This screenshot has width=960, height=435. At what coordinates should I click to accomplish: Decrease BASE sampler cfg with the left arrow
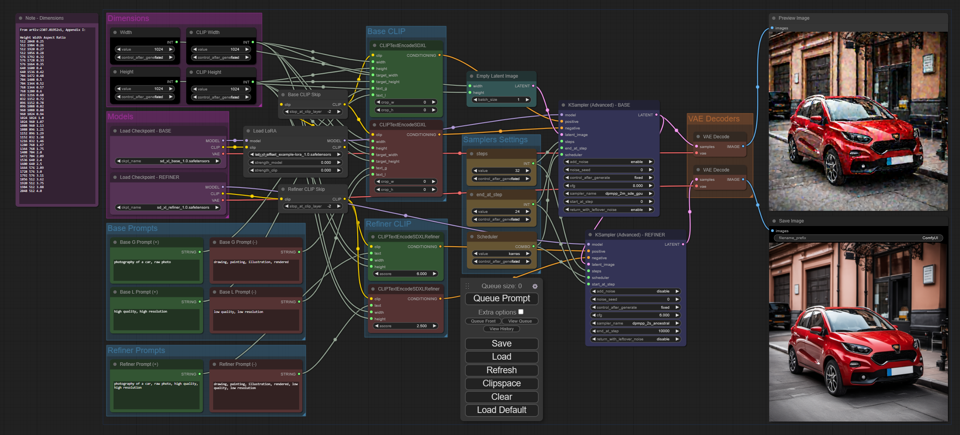point(567,186)
